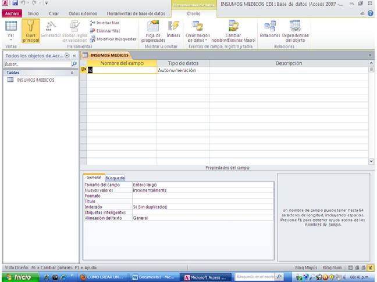Toggle Hoja de propiedades pane
Viewport: 377px width, 282px height.
coord(153,31)
